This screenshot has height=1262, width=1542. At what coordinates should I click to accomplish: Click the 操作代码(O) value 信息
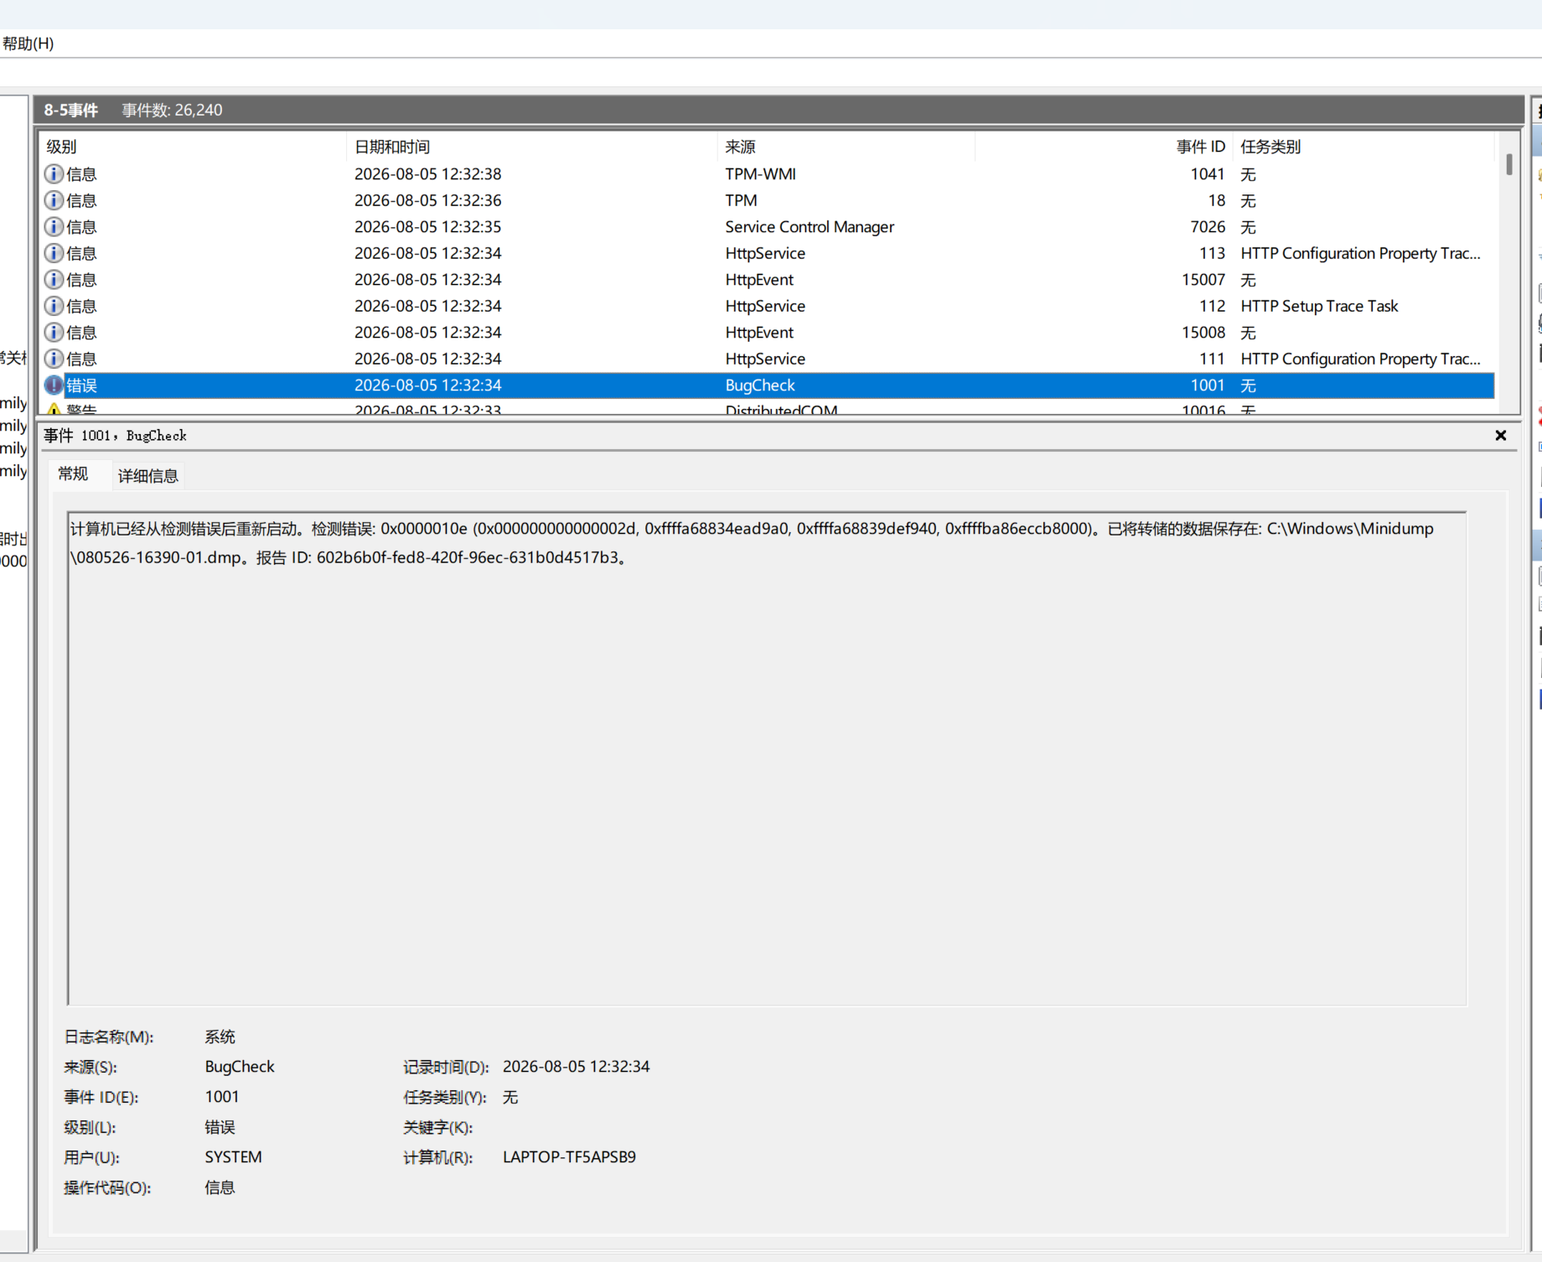(x=220, y=1187)
